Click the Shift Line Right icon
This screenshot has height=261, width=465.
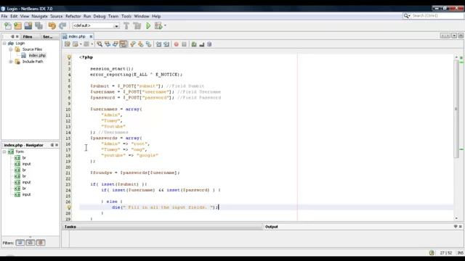tap(166, 44)
